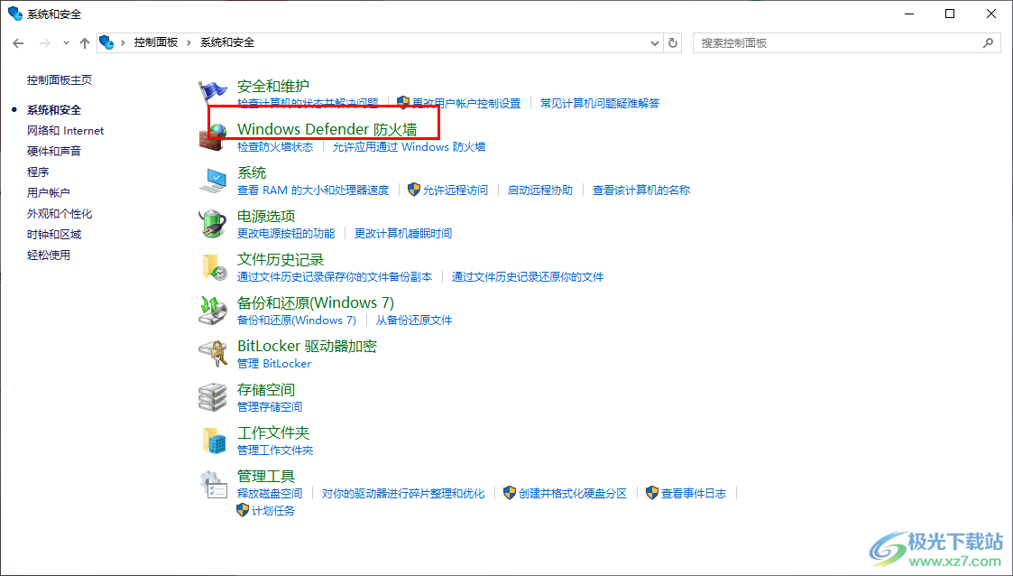Open the 工作文件夹 heading

(x=273, y=432)
